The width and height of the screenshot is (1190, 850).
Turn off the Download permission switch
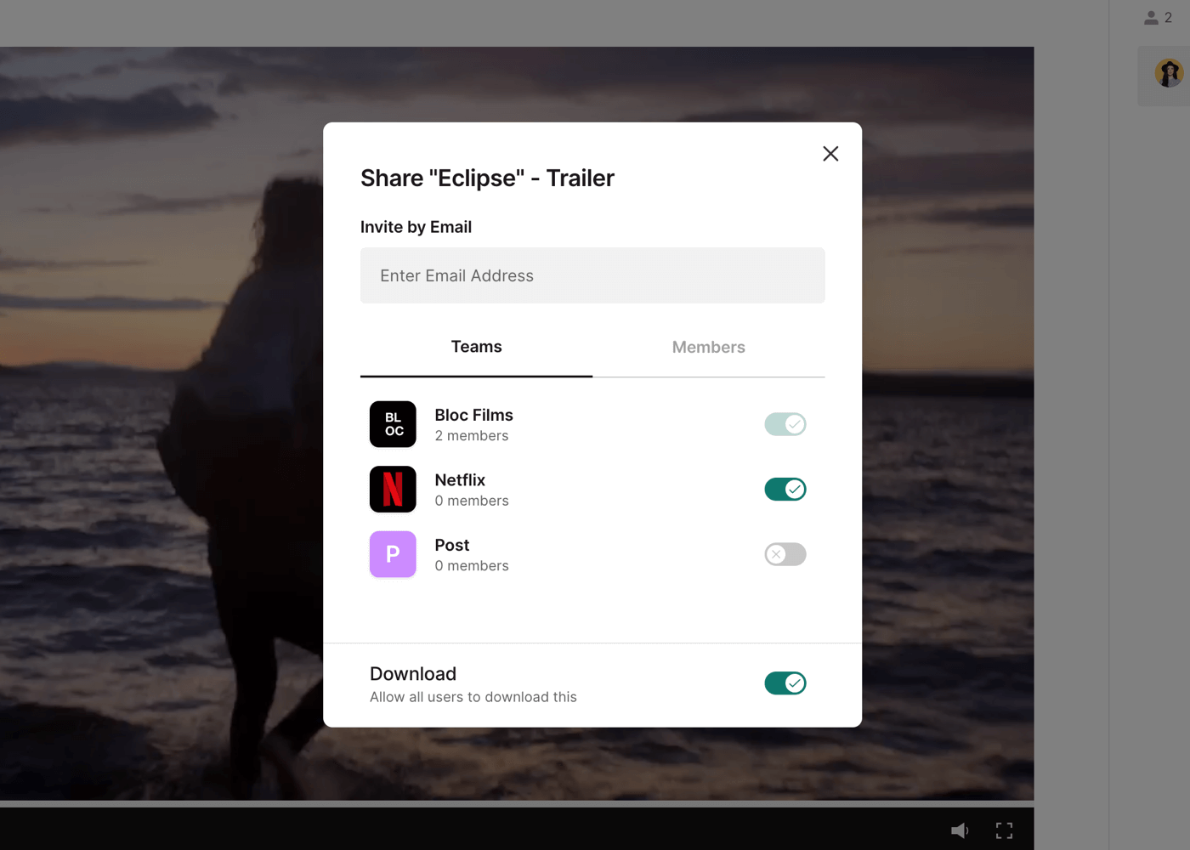[x=785, y=683]
